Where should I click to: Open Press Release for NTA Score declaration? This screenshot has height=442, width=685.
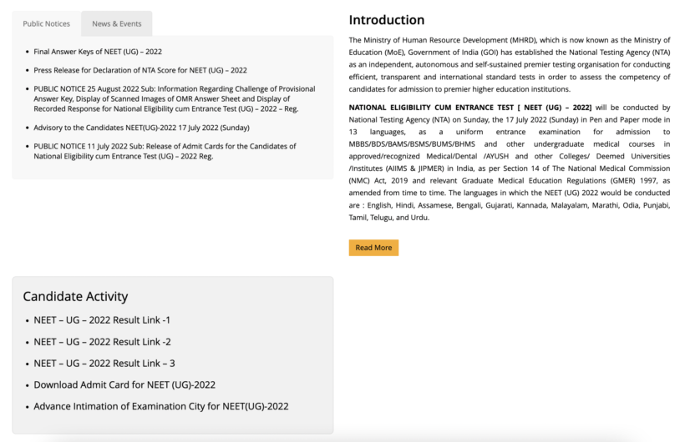140,70
